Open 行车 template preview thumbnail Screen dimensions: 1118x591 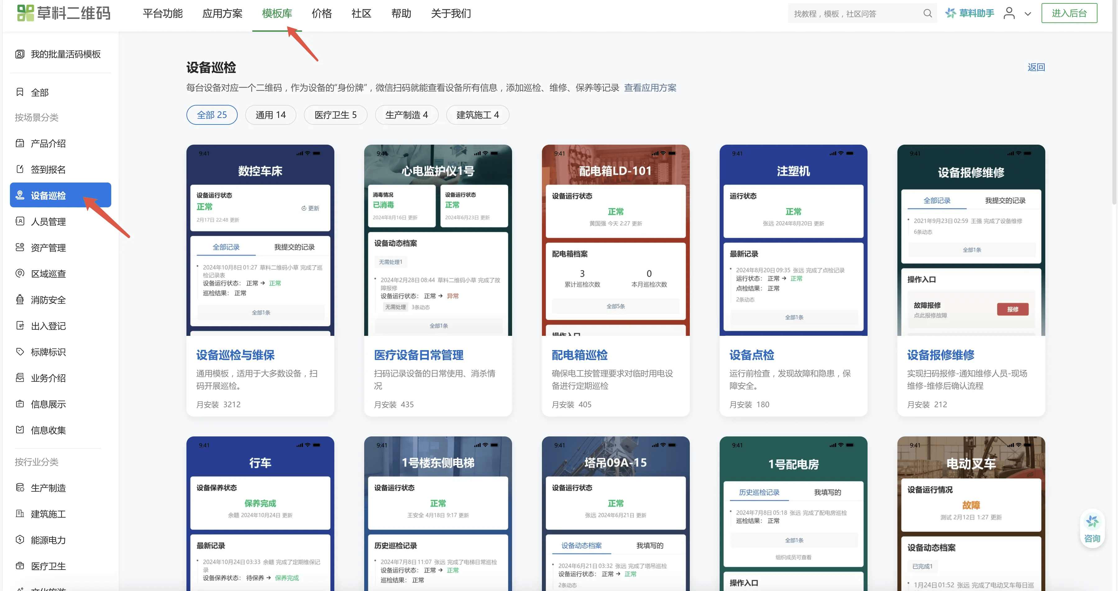(x=260, y=513)
